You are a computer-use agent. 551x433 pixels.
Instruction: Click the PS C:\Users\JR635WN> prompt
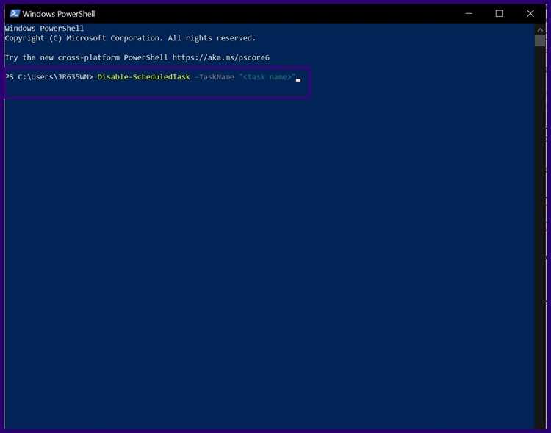click(x=48, y=76)
